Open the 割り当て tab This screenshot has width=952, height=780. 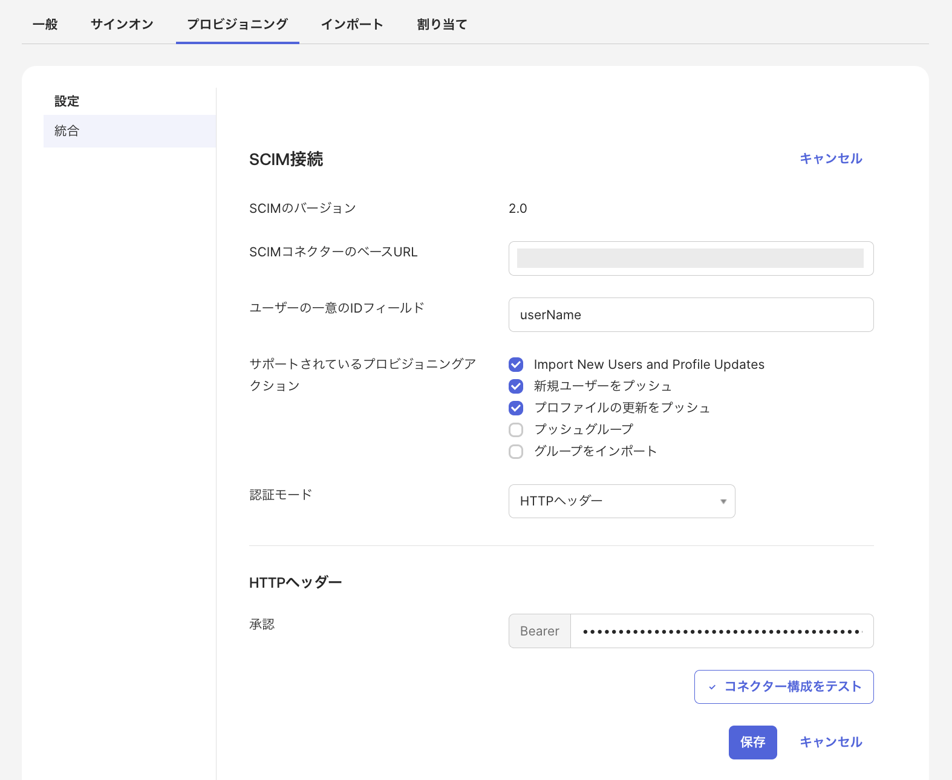442,24
